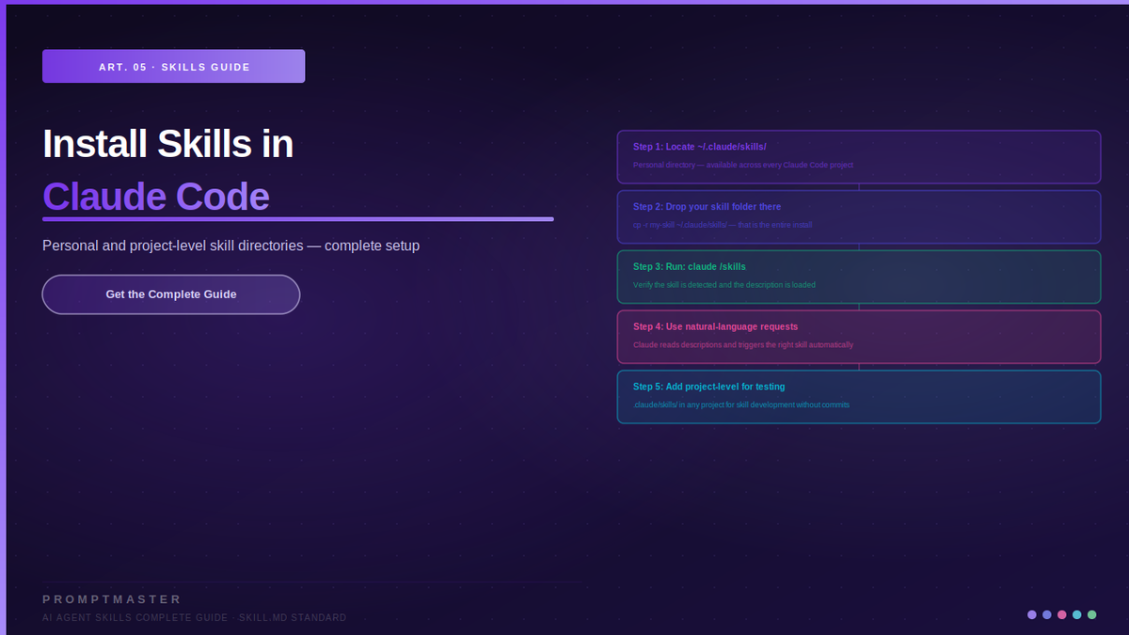This screenshot has width=1129, height=635.
Task: Click the purple Claude Code title
Action: [156, 197]
